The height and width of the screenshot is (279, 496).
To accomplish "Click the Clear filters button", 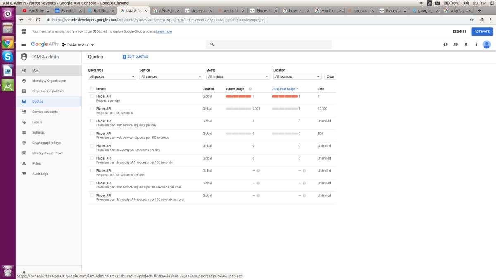I will (330, 76).
